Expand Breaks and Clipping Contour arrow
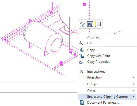This screenshot has height=106, width=137. tap(134, 97)
